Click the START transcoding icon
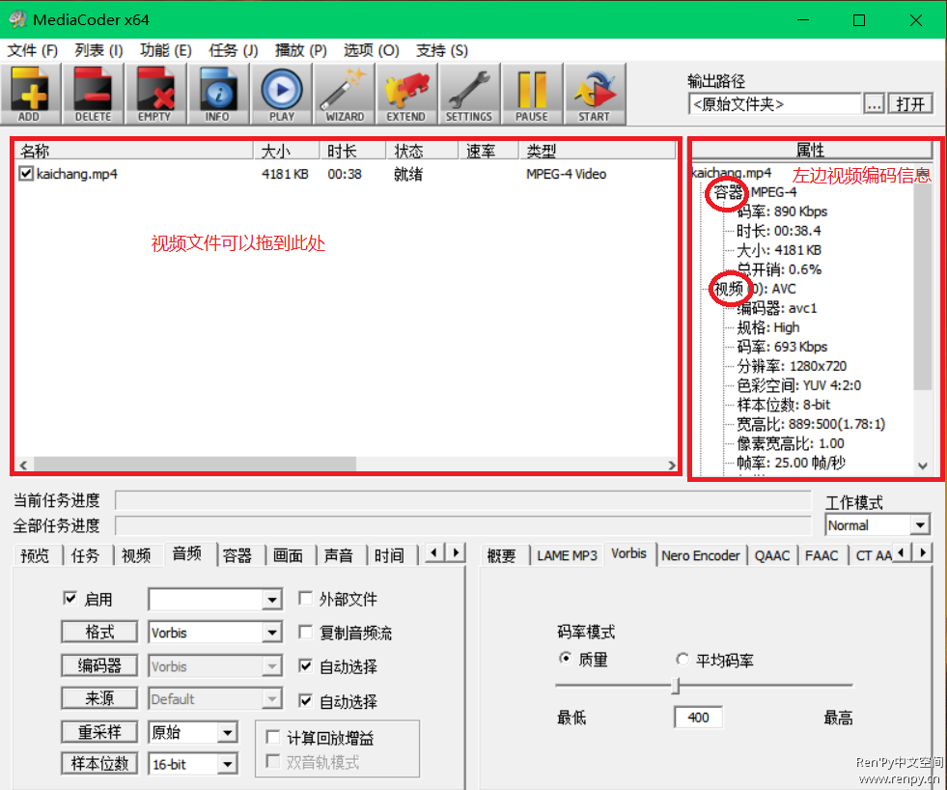This screenshot has height=790, width=947. click(595, 95)
